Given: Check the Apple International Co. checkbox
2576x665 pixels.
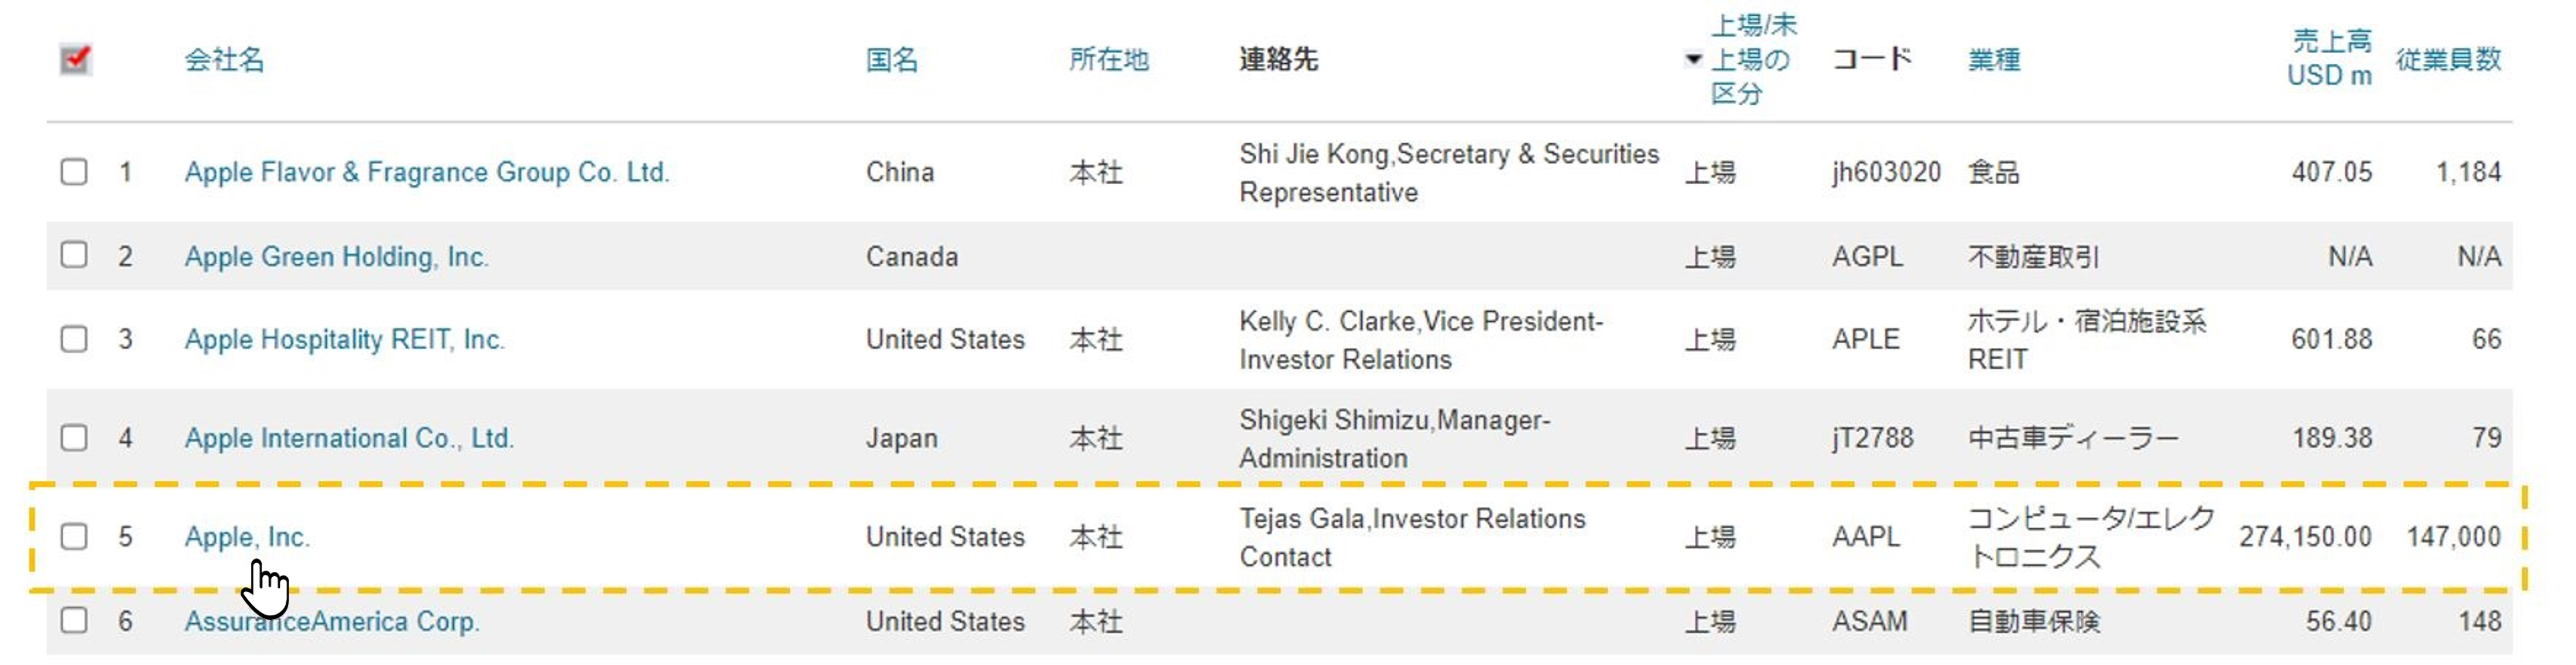Looking at the screenshot, I should (x=74, y=437).
